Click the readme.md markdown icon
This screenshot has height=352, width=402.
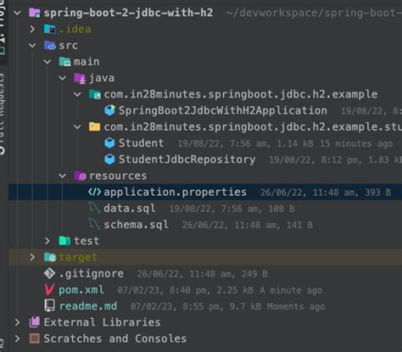tap(49, 306)
